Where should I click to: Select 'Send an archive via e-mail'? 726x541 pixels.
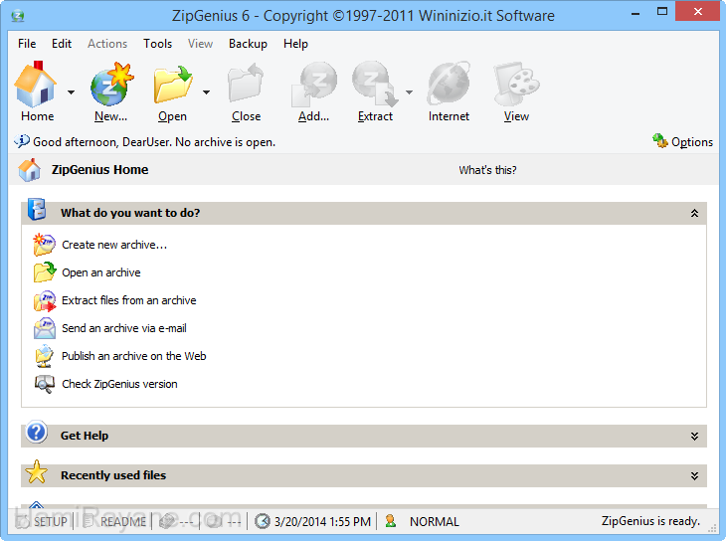(123, 328)
